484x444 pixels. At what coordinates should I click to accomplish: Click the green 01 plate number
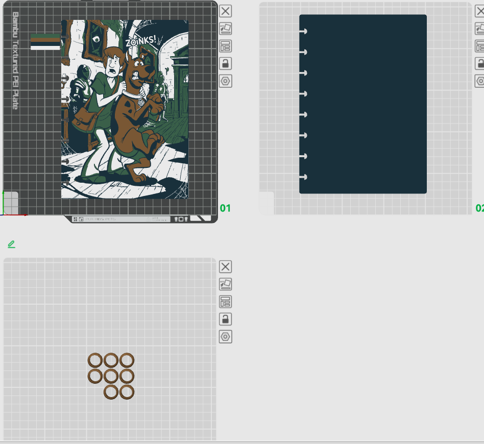pos(225,208)
